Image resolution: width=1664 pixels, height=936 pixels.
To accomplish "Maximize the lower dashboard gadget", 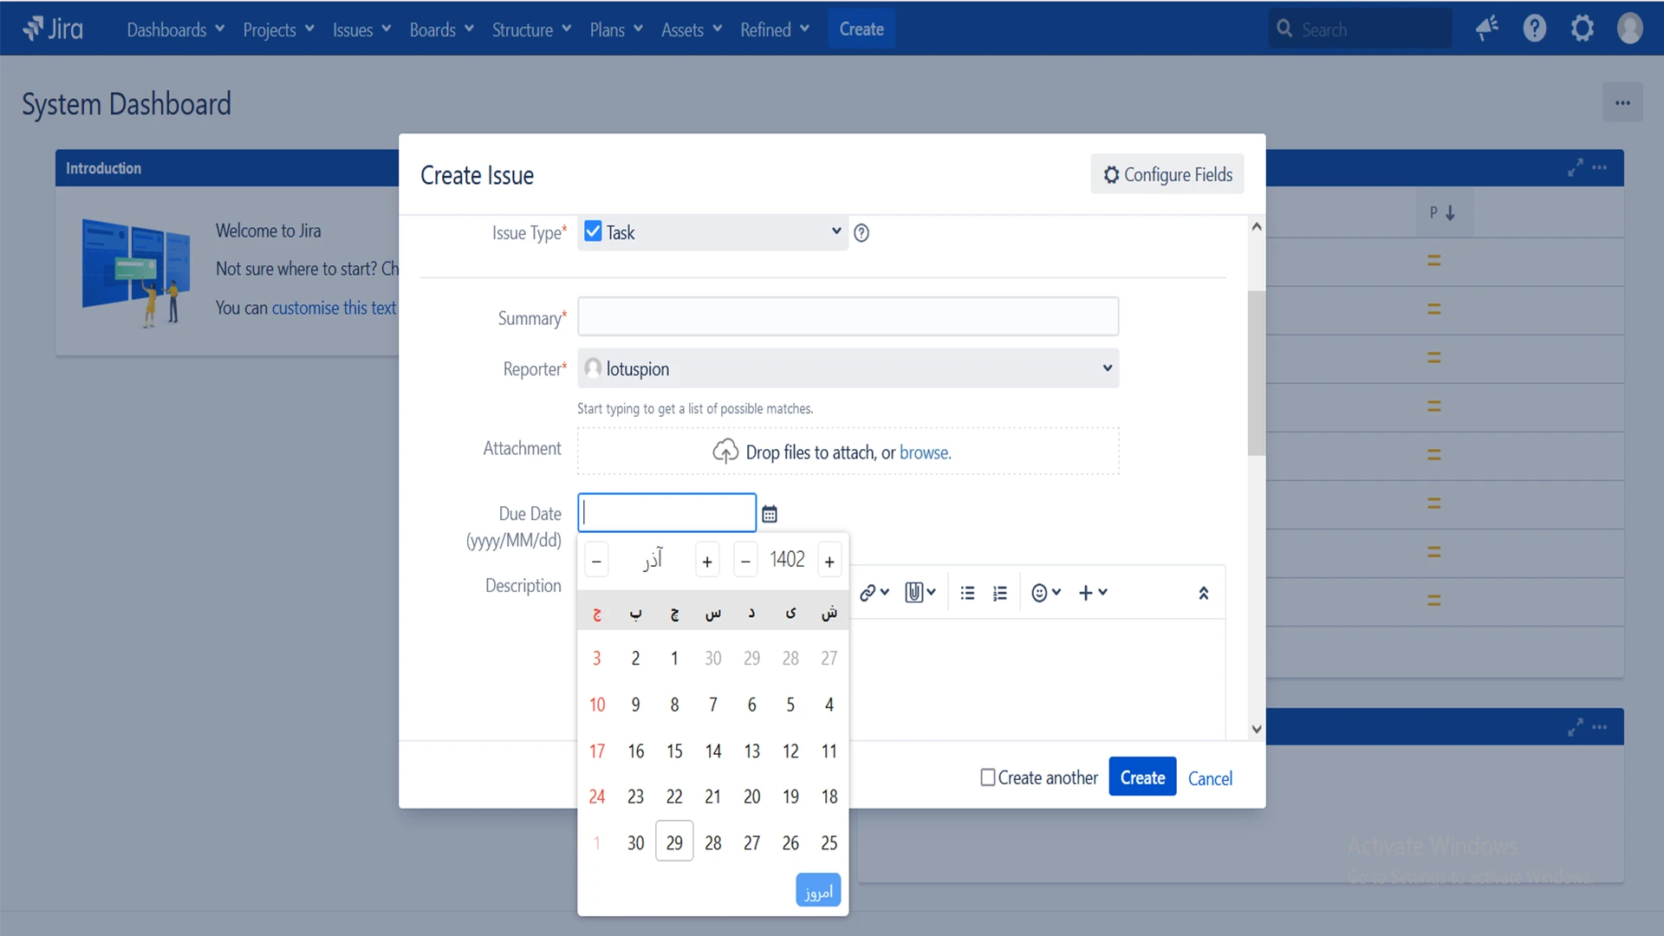I will tap(1576, 727).
